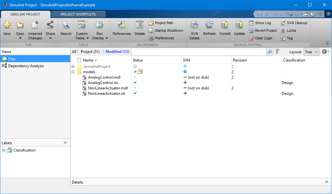Click Revert Project
332x194 pixels.
pyautogui.click(x=263, y=30)
